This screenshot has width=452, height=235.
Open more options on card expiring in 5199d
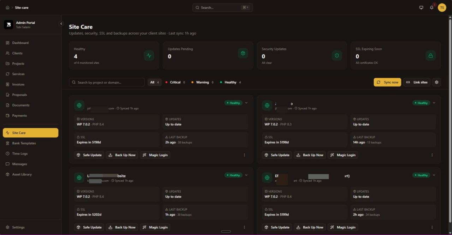[x=432, y=227]
